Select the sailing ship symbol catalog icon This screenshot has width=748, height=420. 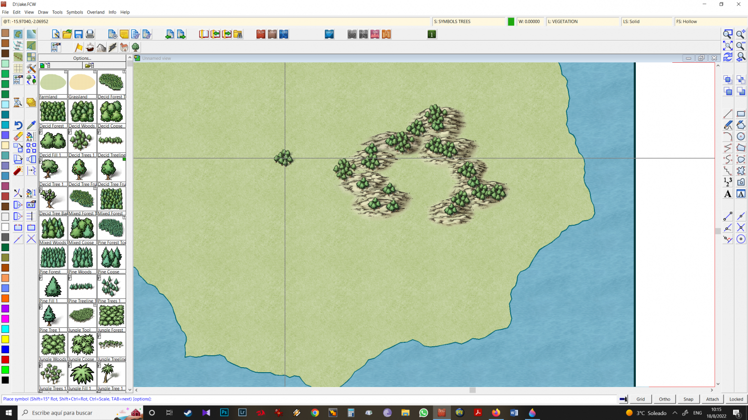point(90,47)
